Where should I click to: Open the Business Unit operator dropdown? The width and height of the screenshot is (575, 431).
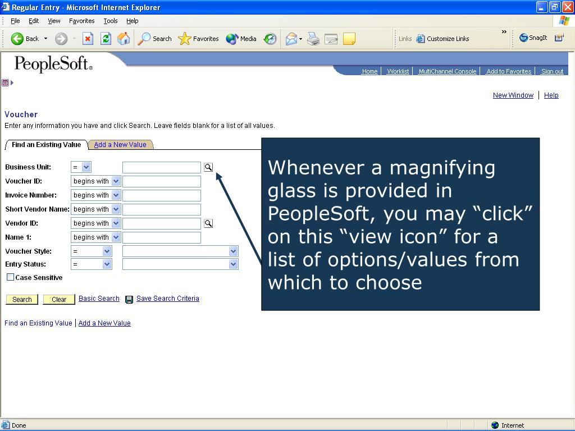81,167
